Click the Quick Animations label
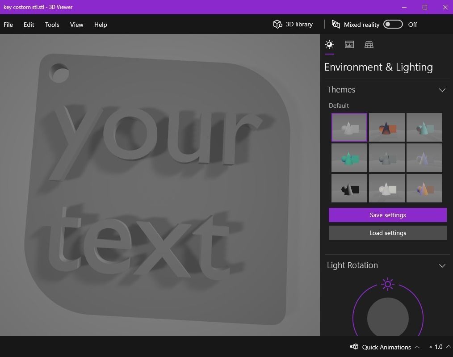Screen dimensions: 453x357 [386, 347]
